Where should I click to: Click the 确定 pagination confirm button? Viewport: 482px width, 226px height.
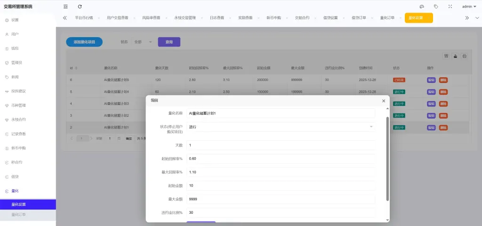[129, 139]
